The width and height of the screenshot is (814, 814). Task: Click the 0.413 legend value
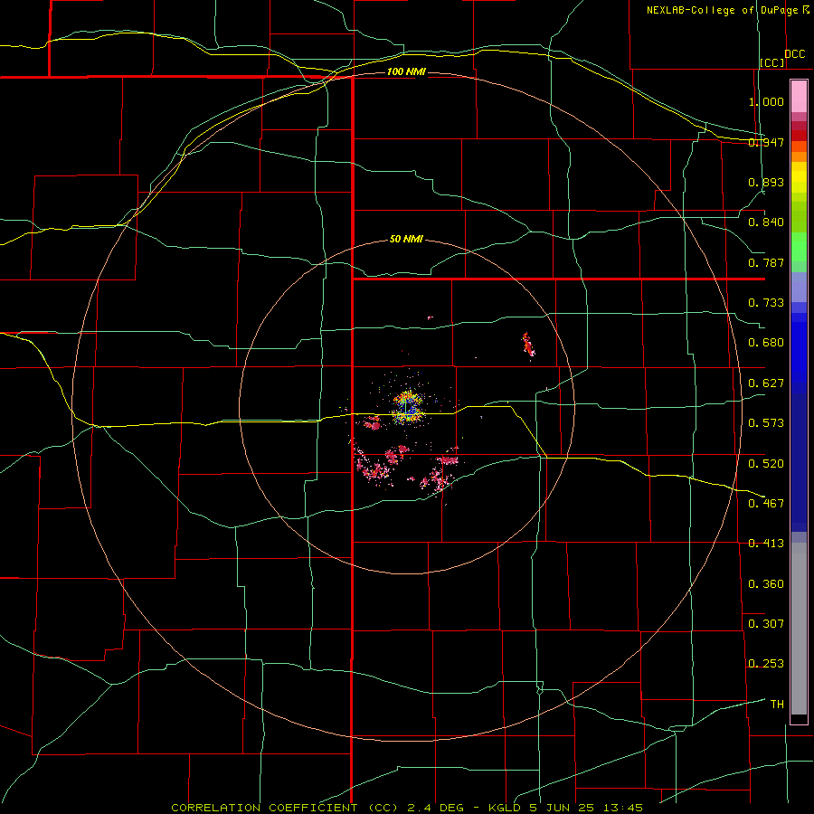[766, 544]
